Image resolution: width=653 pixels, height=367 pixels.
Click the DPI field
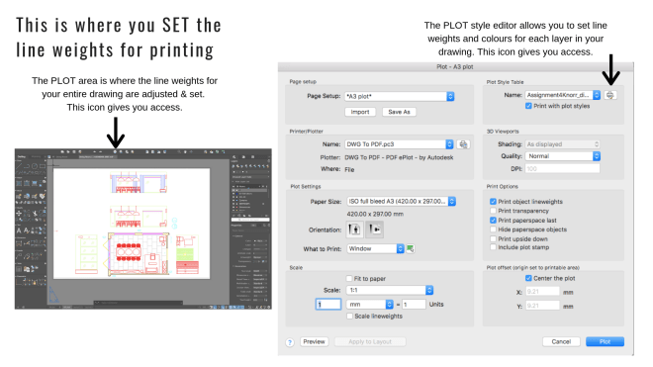pyautogui.click(x=562, y=169)
